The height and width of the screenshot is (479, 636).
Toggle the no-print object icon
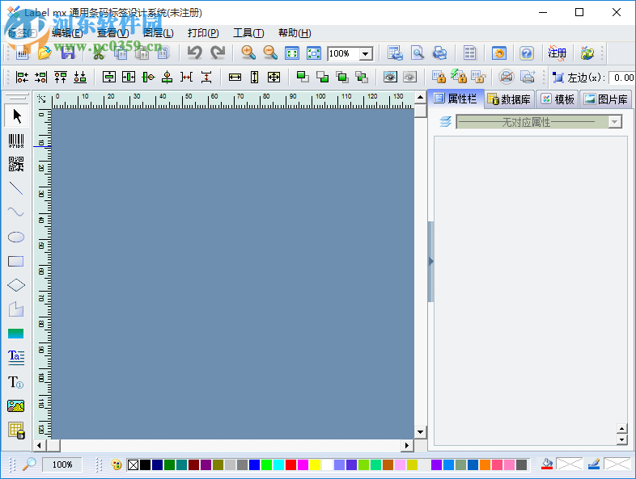click(x=507, y=77)
